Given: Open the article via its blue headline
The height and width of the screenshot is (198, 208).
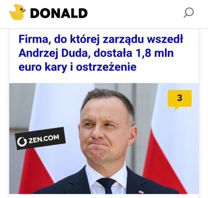Looking at the screenshot, I should click(101, 53).
